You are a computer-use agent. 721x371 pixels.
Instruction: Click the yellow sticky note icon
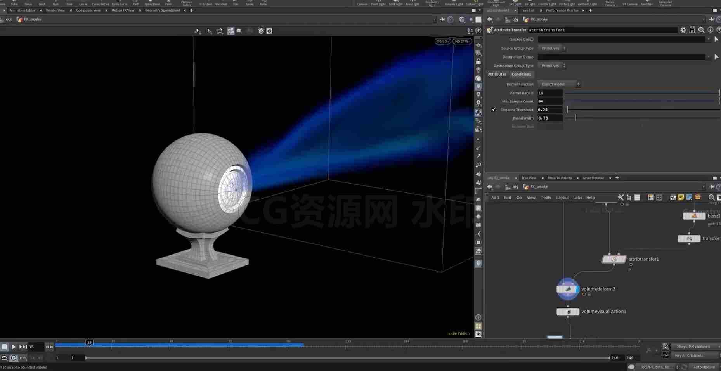point(681,198)
